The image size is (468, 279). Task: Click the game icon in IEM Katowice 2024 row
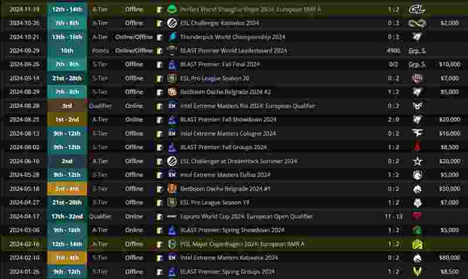click(x=160, y=258)
